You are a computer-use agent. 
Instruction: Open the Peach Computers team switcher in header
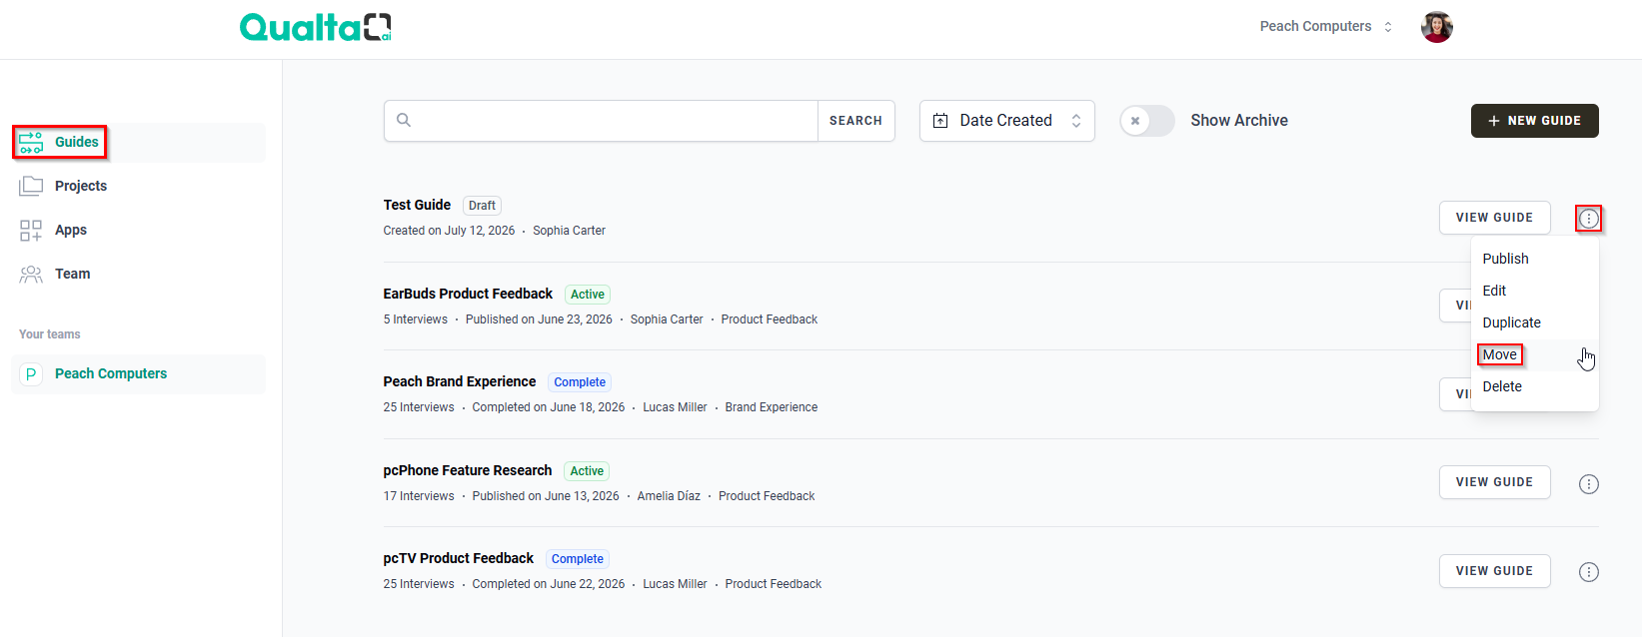(1325, 27)
